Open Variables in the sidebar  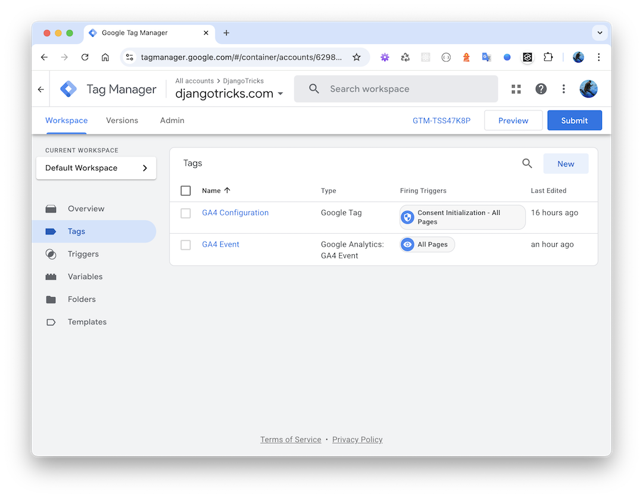pos(94,277)
